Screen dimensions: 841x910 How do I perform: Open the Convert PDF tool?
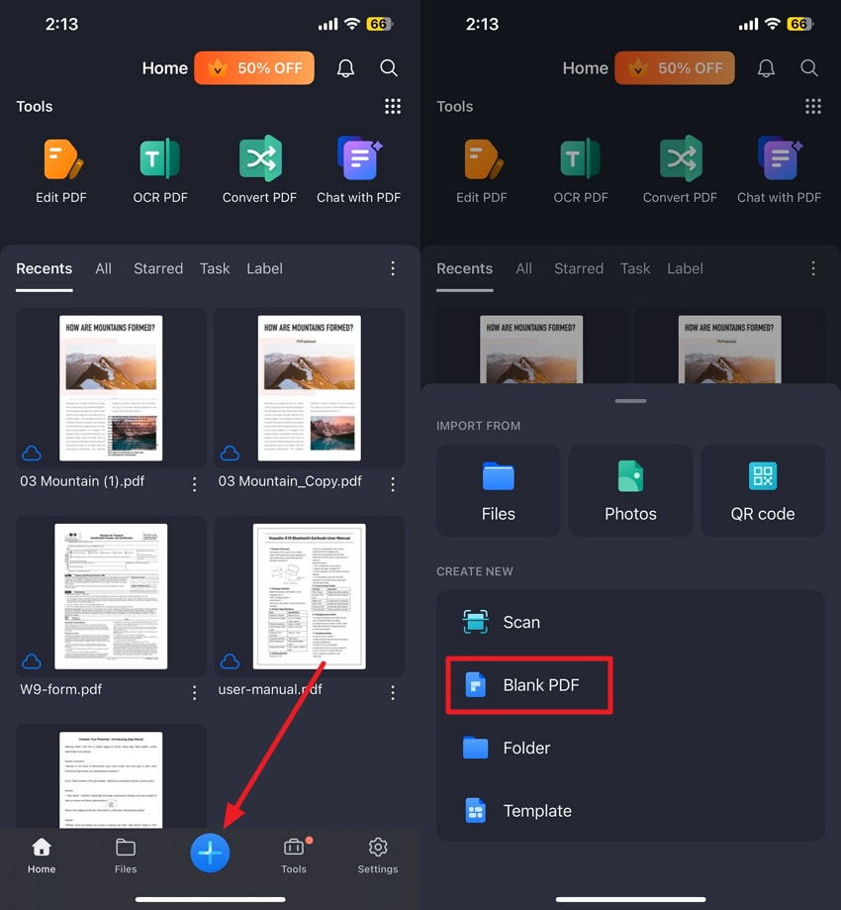coord(259,168)
